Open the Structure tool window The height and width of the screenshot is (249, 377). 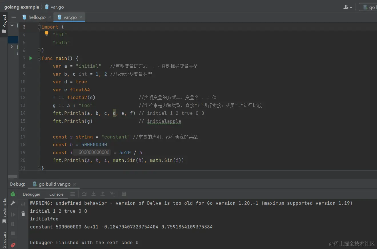tap(4, 239)
